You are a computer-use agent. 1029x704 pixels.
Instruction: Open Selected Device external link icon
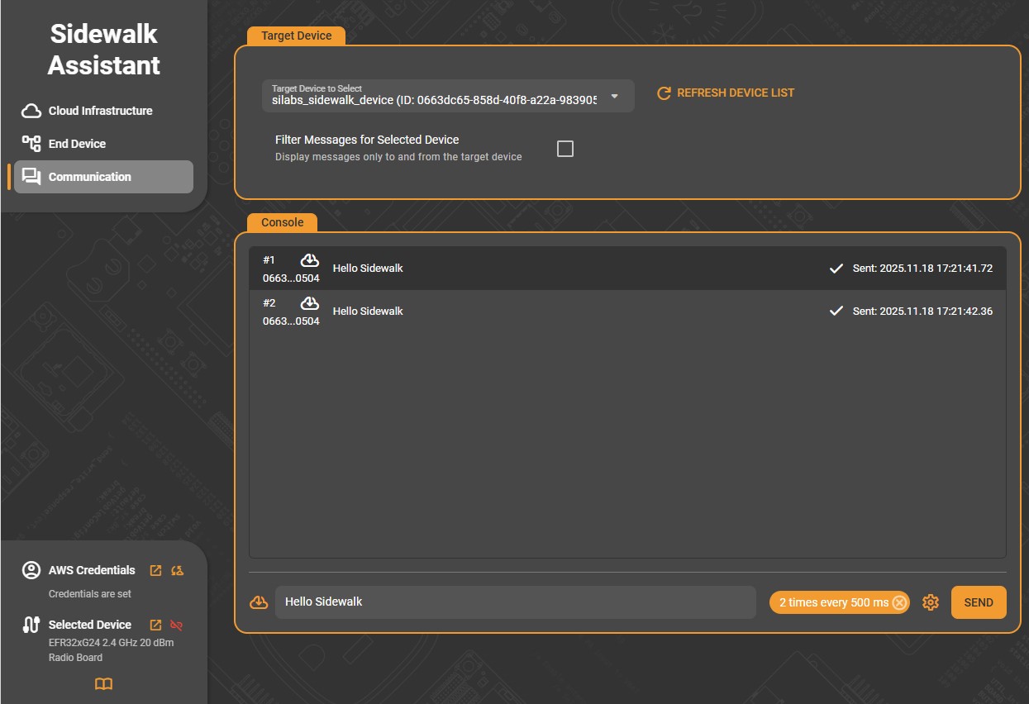point(155,625)
